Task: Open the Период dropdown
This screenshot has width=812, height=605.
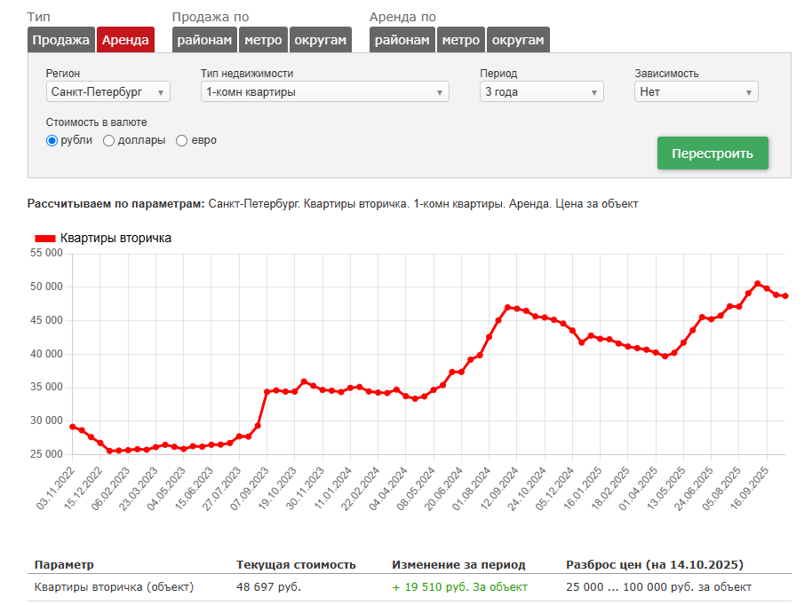Action: [541, 91]
